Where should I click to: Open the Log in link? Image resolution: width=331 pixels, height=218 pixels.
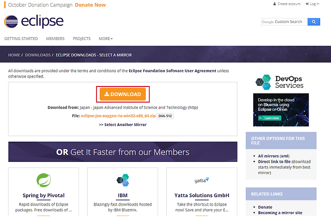click(313, 4)
